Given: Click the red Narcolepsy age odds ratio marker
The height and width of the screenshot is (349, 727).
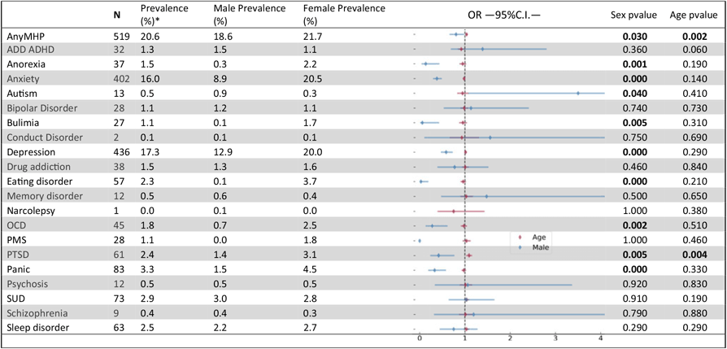Looking at the screenshot, I should (454, 211).
